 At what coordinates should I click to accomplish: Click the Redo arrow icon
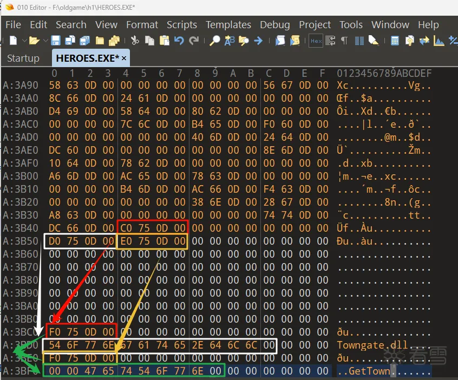click(194, 41)
